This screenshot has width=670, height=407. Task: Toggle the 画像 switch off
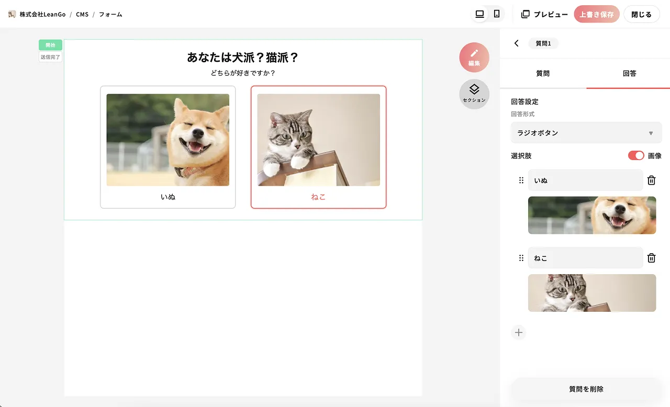click(636, 156)
